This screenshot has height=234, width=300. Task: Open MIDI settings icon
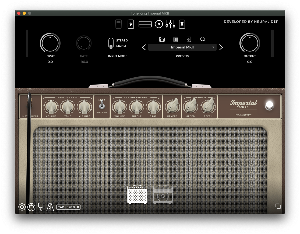(x=31, y=207)
